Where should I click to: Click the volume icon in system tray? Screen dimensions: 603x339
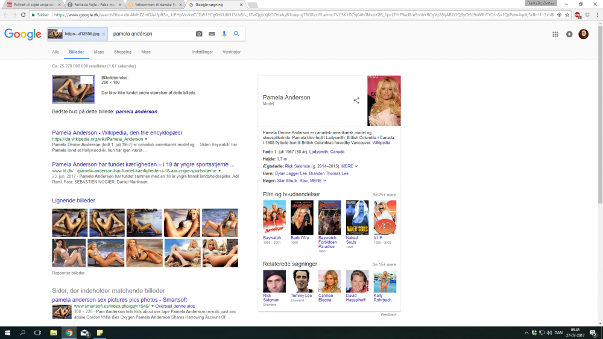point(549,333)
